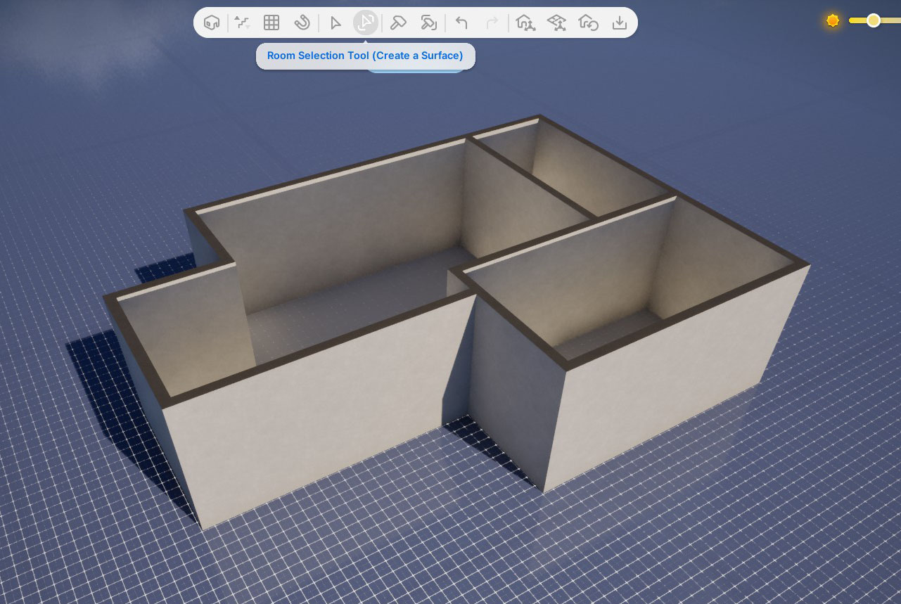901x604 pixels.
Task: Click the house with nodes icon
Action: 525,23
